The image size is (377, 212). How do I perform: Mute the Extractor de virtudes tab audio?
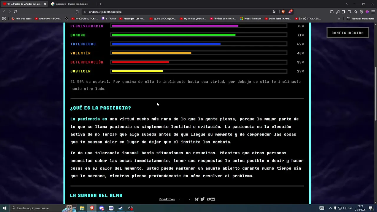coord(8,4)
